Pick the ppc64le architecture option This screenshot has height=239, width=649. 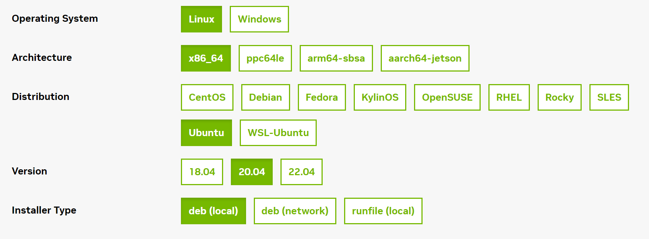tap(265, 58)
